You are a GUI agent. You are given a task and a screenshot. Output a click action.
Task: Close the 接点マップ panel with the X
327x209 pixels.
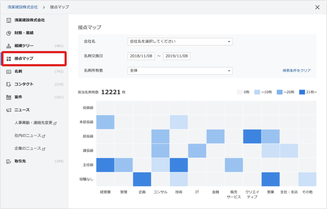(317, 7)
